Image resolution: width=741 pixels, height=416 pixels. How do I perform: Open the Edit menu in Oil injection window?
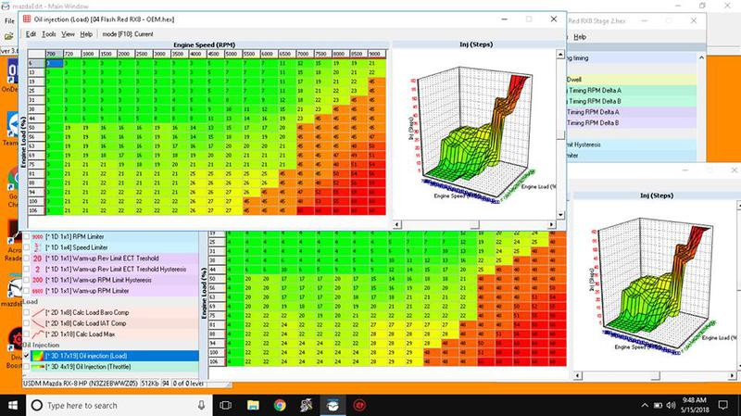(31, 33)
